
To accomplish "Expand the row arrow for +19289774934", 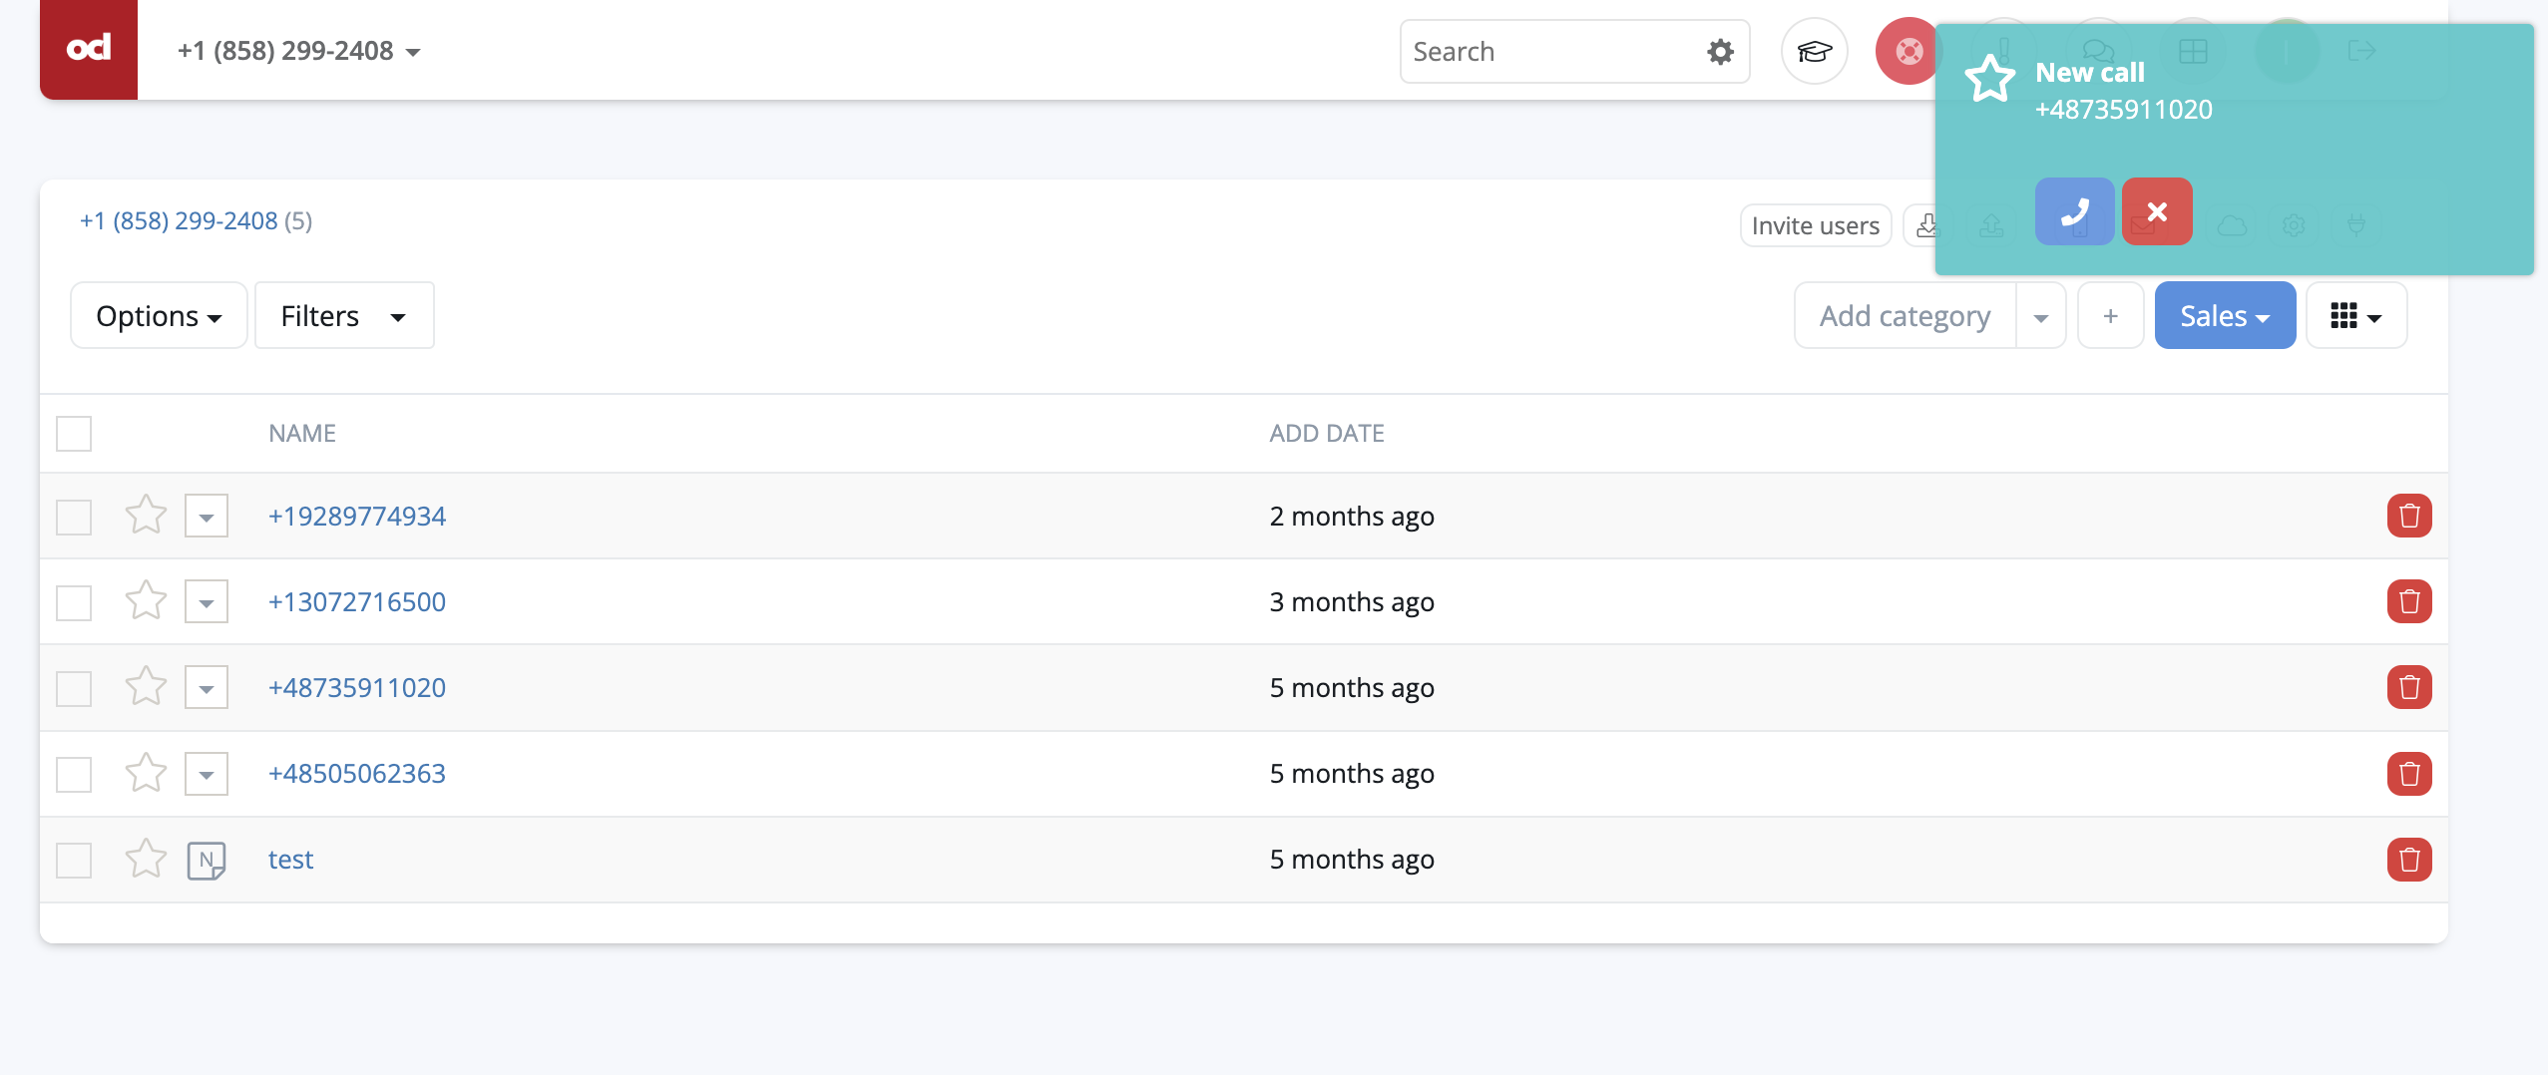I will 207,517.
